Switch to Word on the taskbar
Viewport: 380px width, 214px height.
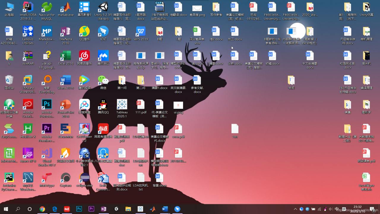point(165,209)
